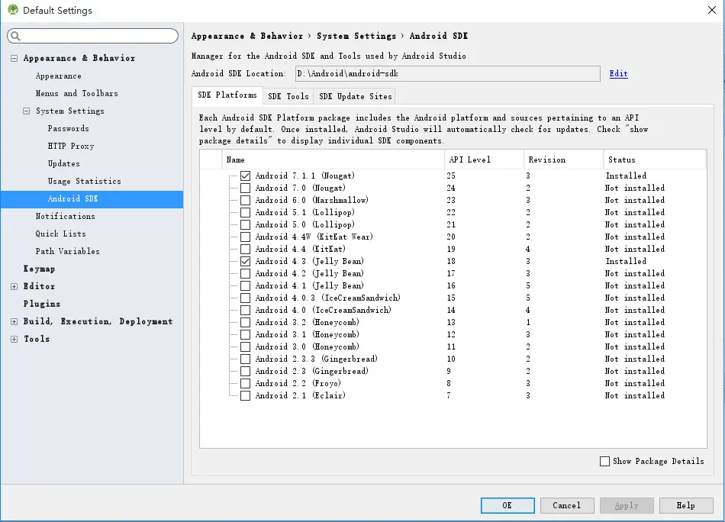The image size is (725, 522).
Task: Open SDK Update Sites tab
Action: (x=355, y=96)
